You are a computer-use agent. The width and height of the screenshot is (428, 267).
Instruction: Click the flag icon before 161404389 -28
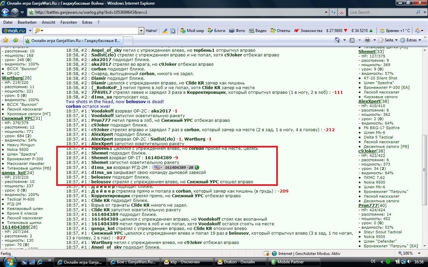pos(156,168)
